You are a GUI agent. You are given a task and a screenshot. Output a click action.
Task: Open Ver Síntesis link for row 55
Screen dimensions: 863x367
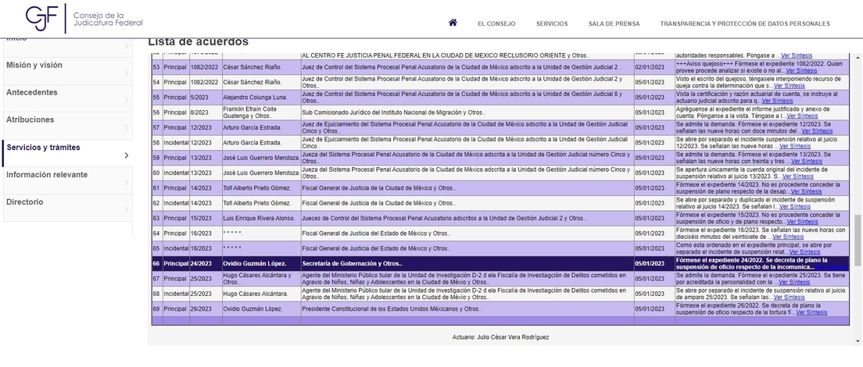[777, 101]
